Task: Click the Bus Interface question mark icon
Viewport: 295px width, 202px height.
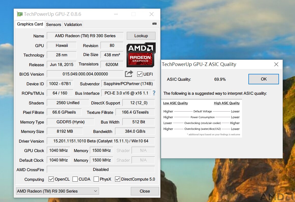Action: (x=154, y=93)
